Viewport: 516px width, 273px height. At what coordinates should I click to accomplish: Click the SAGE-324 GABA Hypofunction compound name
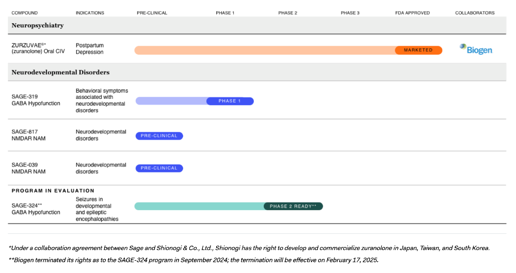(x=36, y=209)
